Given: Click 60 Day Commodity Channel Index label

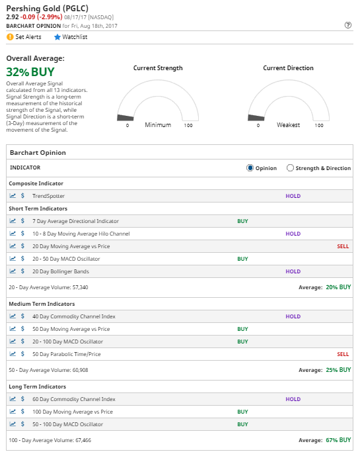Looking at the screenshot, I should tap(74, 399).
